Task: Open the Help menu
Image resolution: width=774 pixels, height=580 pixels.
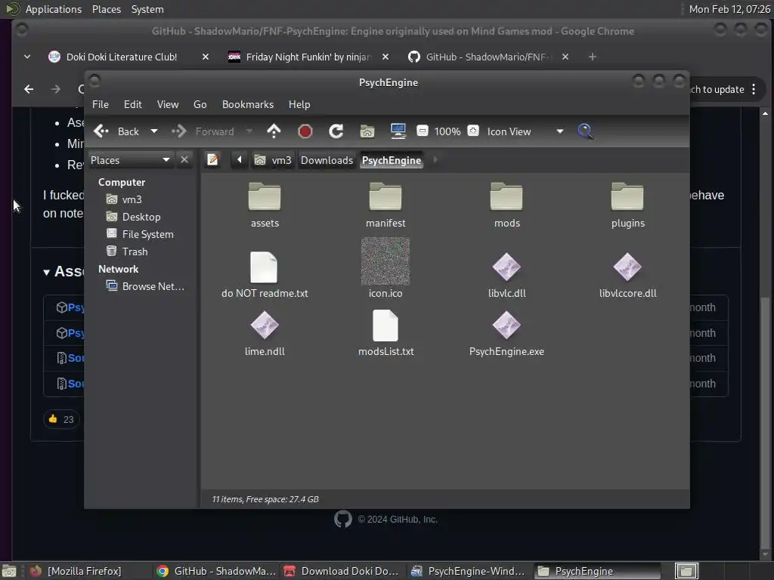Action: (299, 104)
